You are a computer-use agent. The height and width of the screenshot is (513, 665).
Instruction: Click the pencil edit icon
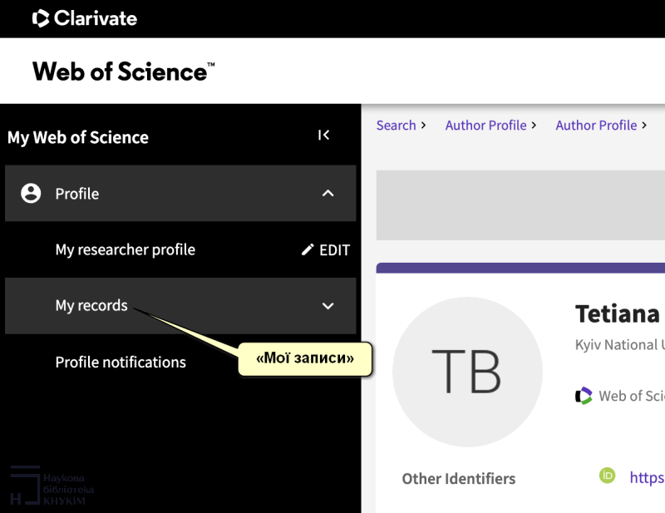pyautogui.click(x=308, y=249)
